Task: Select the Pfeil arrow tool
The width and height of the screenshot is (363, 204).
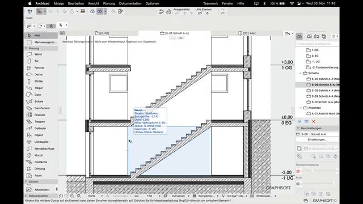Action: [41, 35]
